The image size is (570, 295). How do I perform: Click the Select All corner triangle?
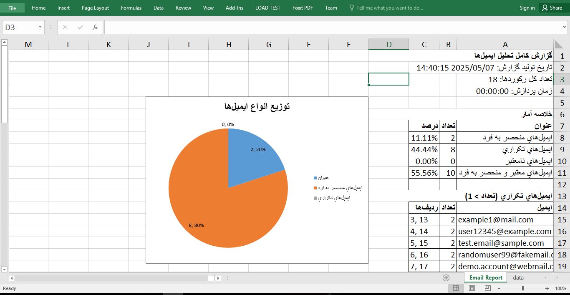(x=559, y=44)
